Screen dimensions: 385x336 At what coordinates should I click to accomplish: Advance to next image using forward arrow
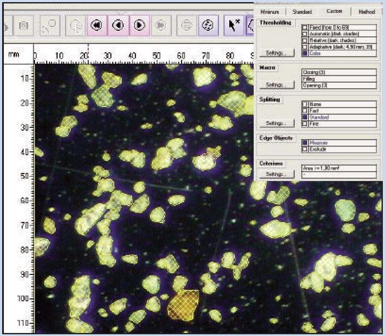pos(139,25)
